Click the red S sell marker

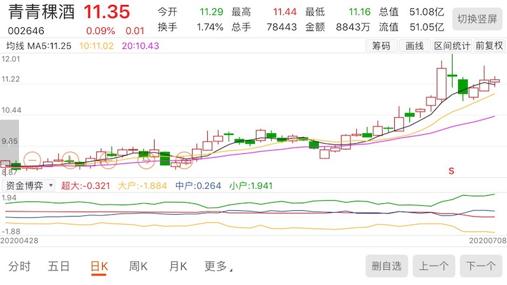click(x=451, y=171)
